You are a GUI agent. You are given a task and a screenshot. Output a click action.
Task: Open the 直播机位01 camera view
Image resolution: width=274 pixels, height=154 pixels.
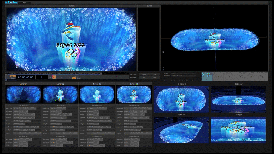(x=238, y=99)
